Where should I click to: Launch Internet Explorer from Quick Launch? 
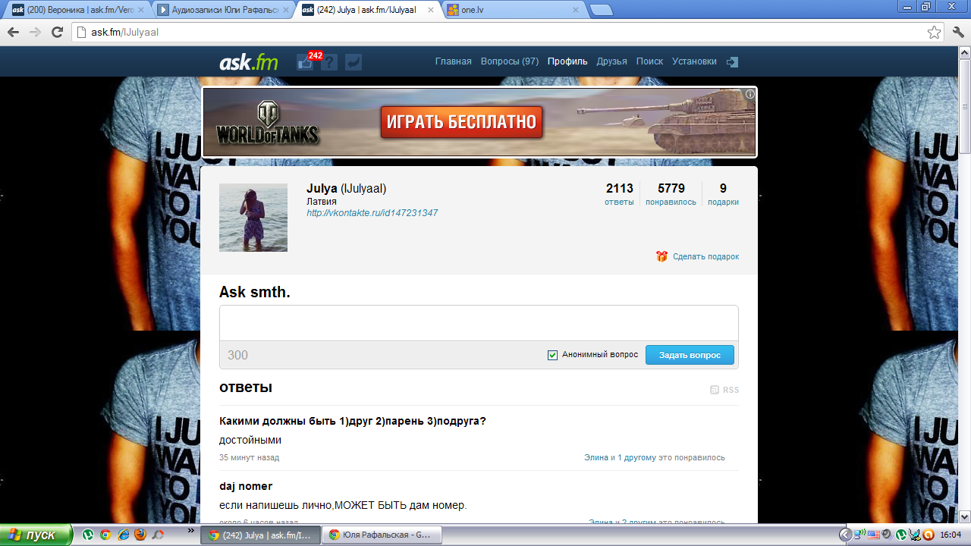coord(123,535)
